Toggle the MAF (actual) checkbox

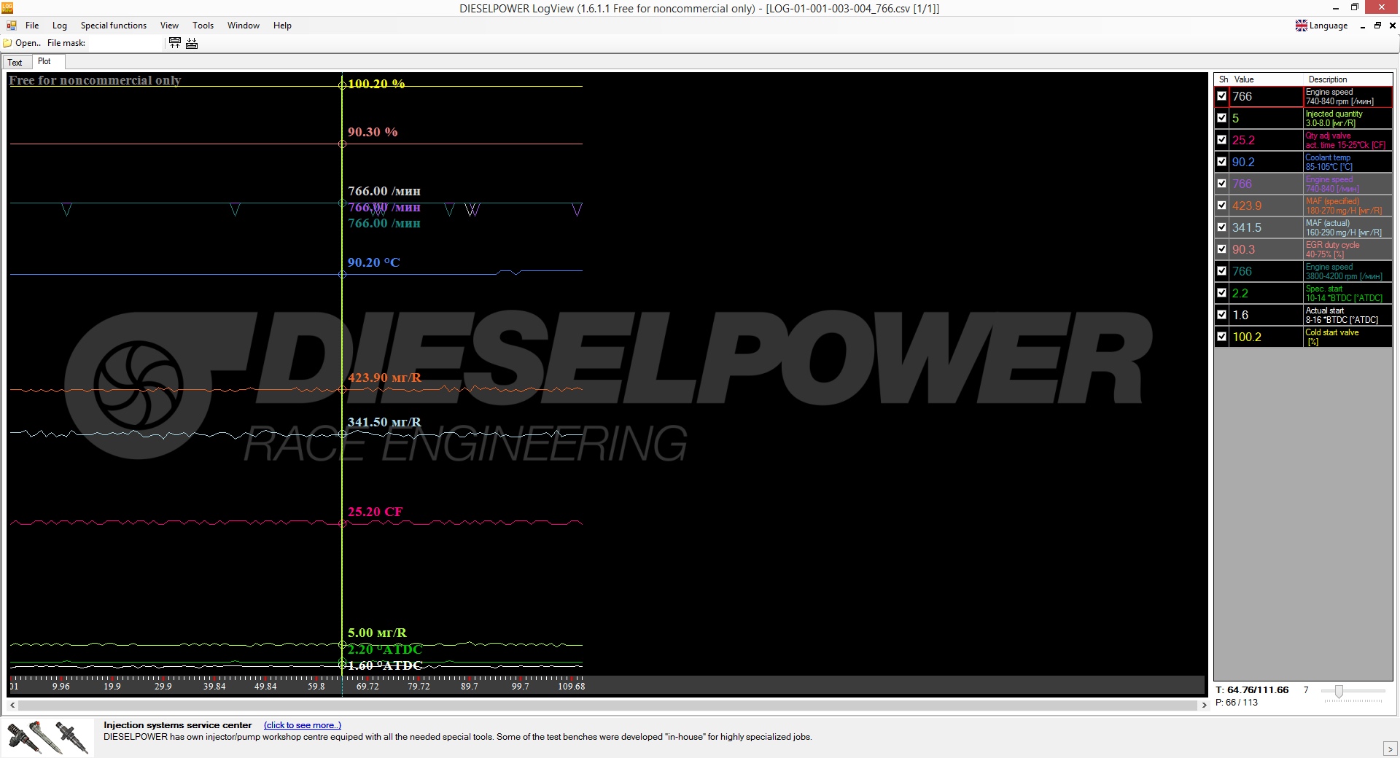pos(1222,227)
